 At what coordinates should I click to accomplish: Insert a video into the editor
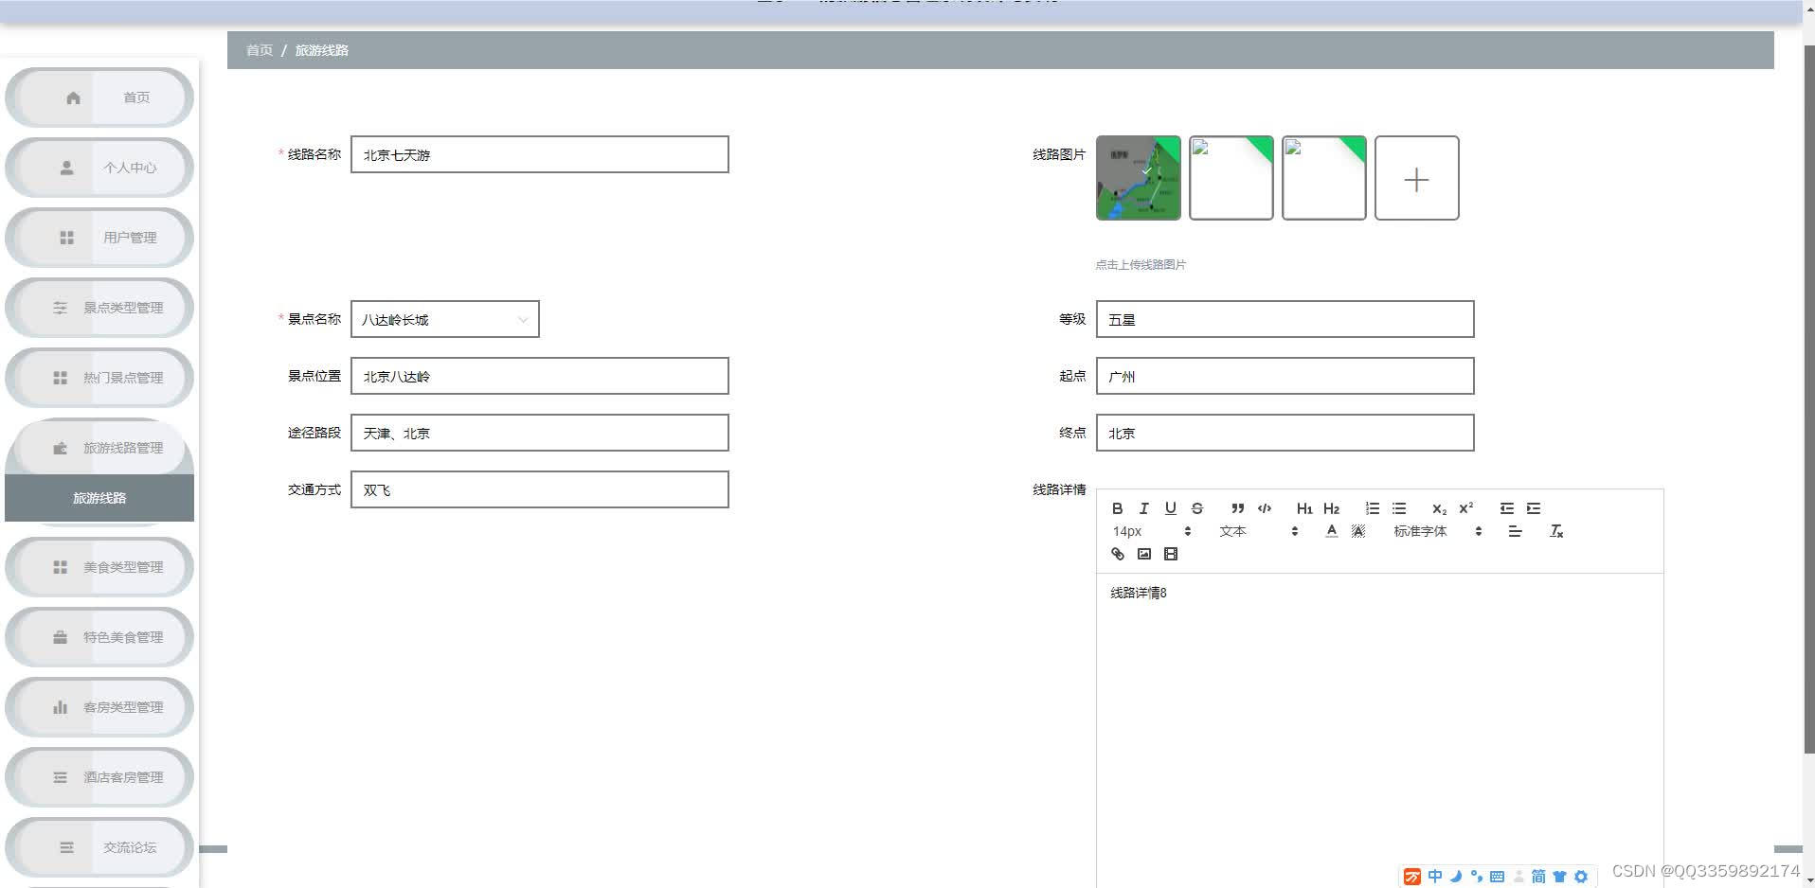pyautogui.click(x=1171, y=554)
